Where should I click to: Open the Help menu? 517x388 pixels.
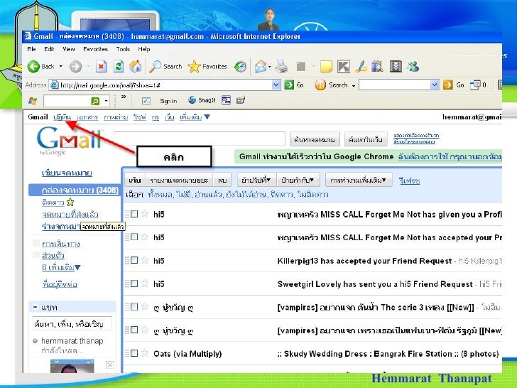(x=143, y=49)
